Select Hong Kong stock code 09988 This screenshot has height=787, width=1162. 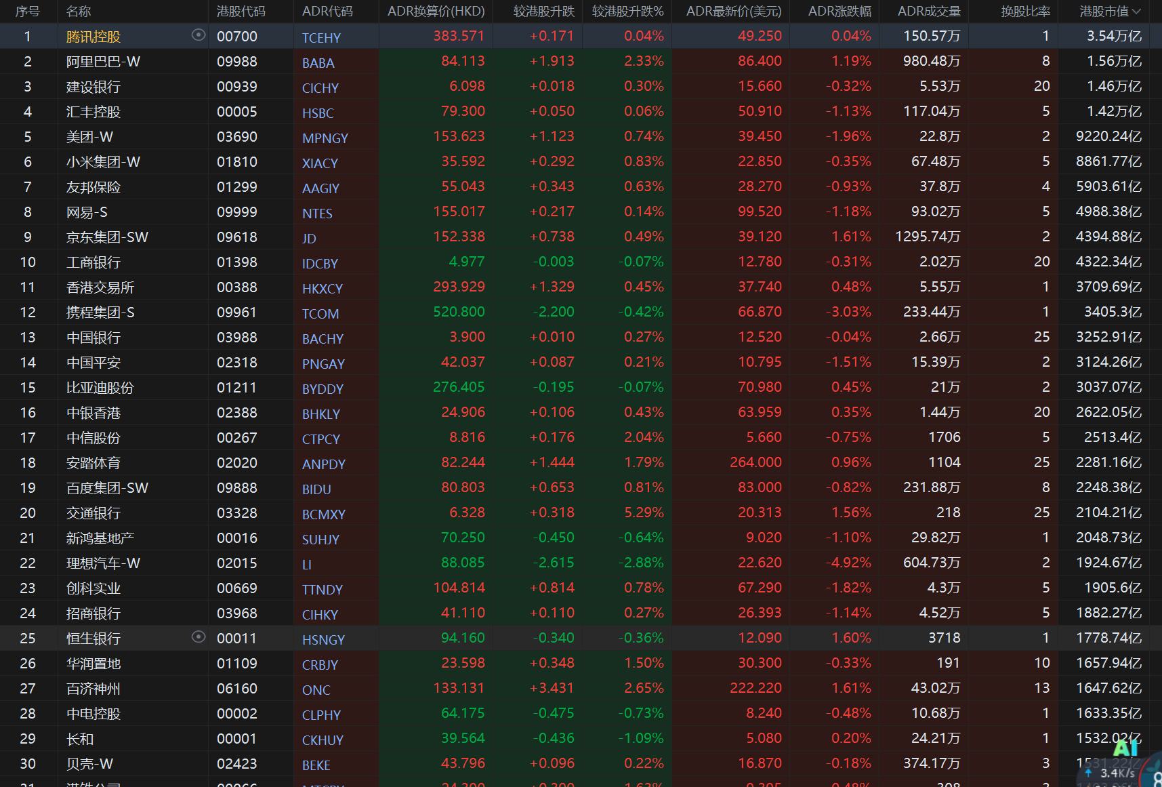[237, 62]
